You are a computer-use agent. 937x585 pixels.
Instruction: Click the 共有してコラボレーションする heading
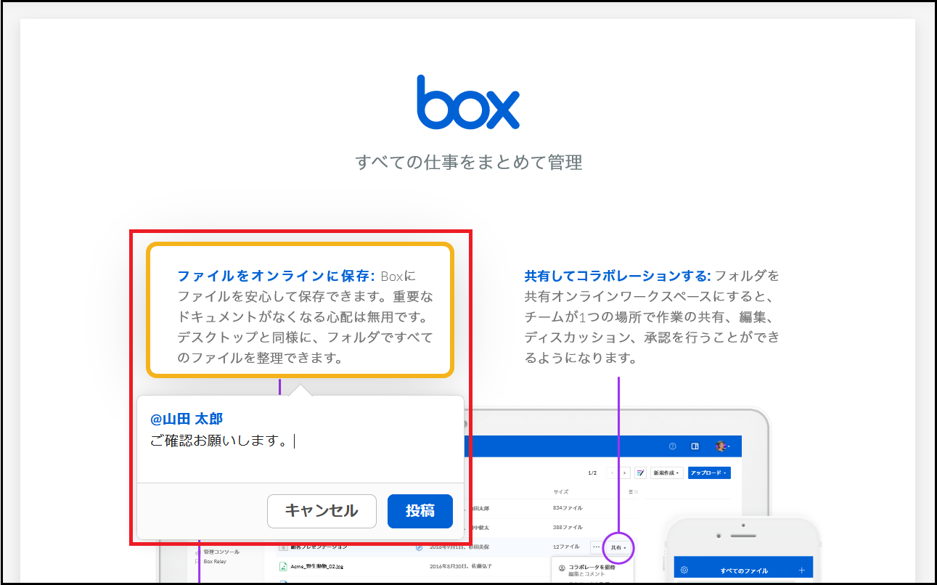pyautogui.click(x=618, y=277)
